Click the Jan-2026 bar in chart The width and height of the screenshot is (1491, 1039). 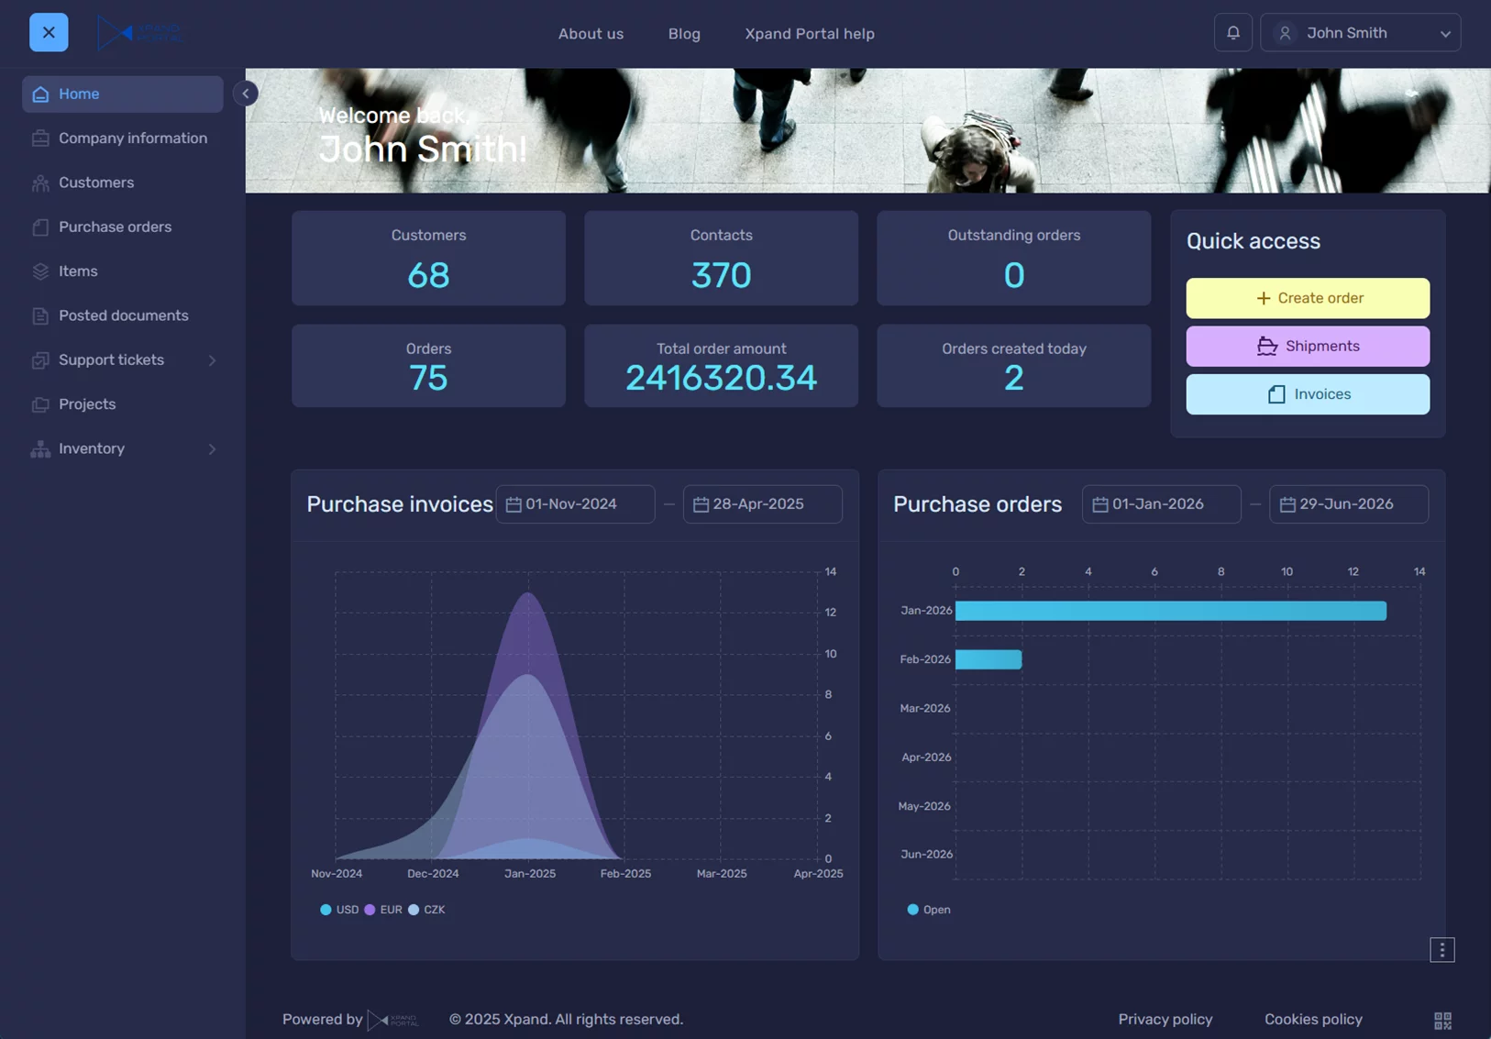(1169, 611)
